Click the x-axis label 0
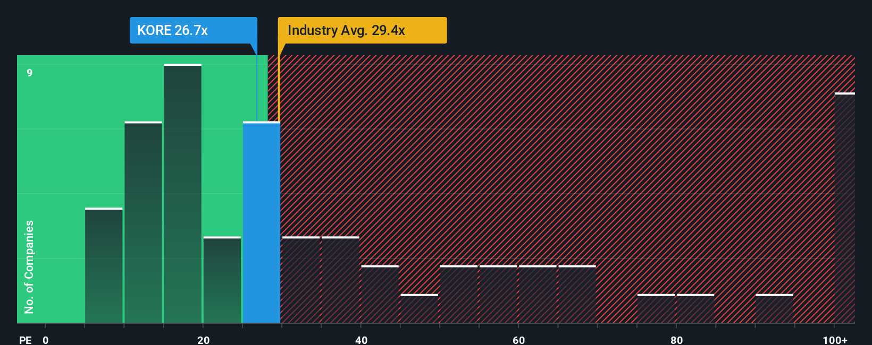 pyautogui.click(x=46, y=340)
